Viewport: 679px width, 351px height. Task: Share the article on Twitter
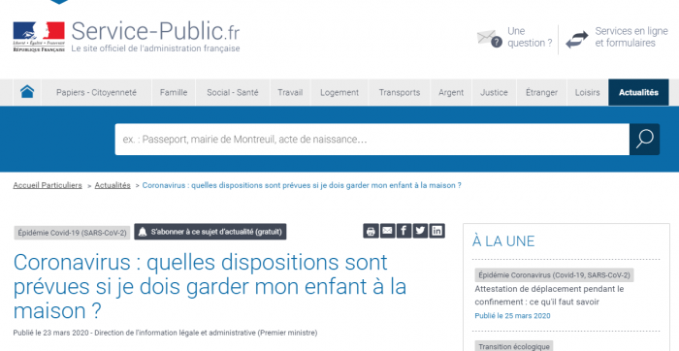(420, 231)
